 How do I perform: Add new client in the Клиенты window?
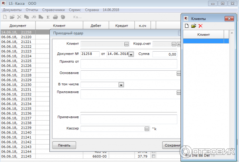point(186,26)
